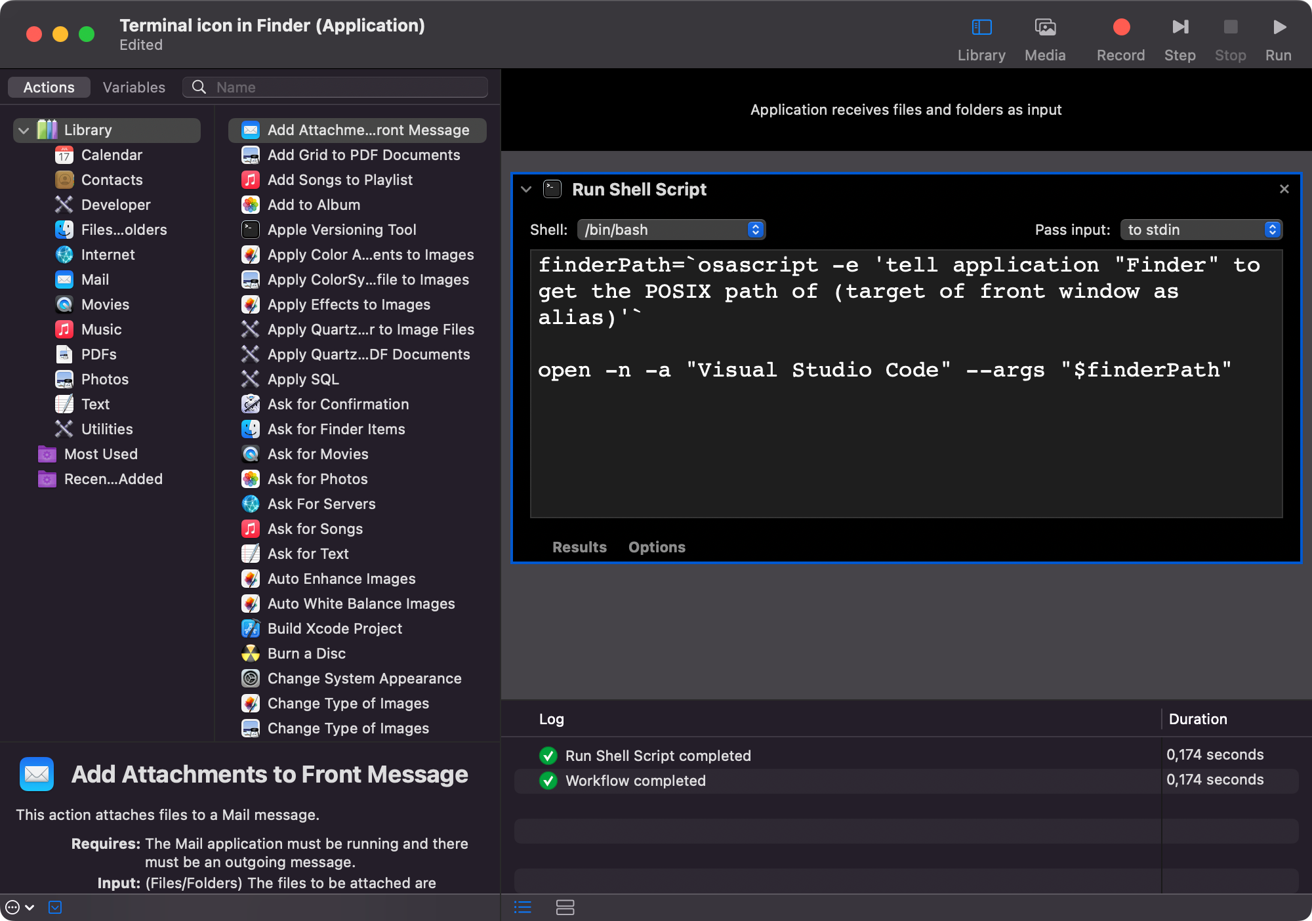The width and height of the screenshot is (1312, 921).
Task: Toggle the description panel checkbox icon
Action: coord(55,907)
